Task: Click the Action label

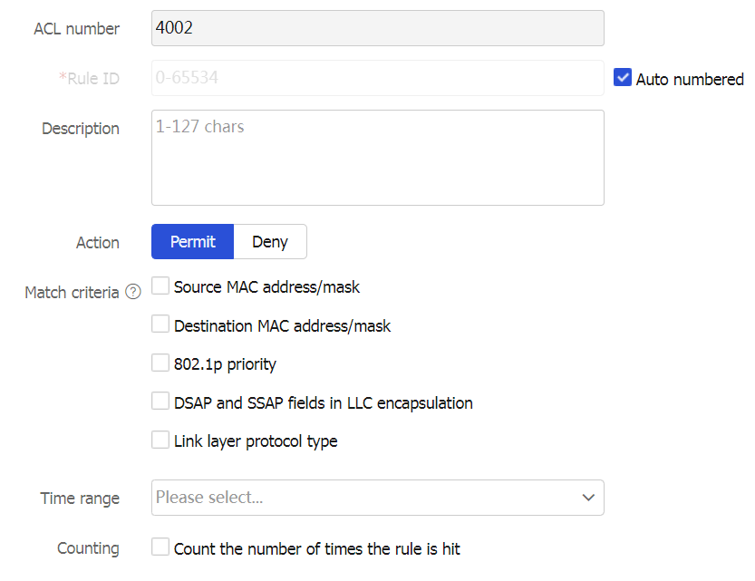Action: (x=98, y=243)
